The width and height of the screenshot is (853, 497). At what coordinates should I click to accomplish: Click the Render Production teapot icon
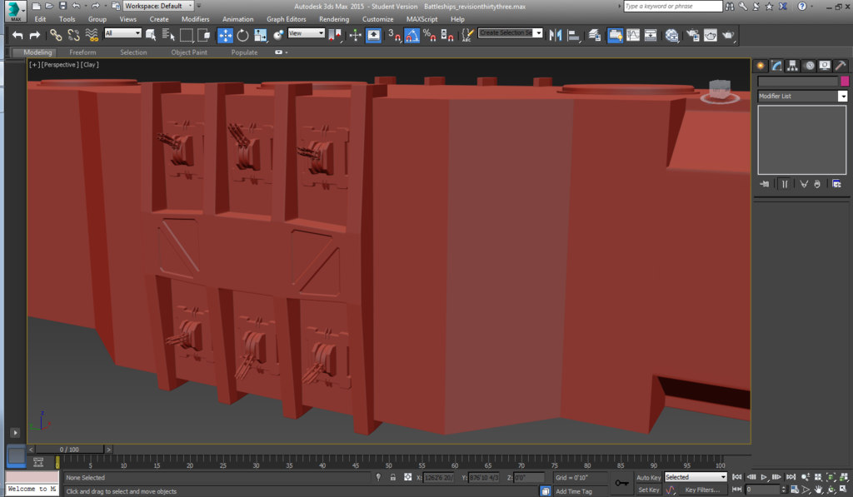pyautogui.click(x=729, y=35)
